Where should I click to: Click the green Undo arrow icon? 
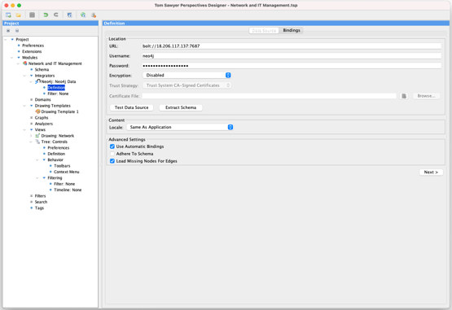pyautogui.click(x=46, y=15)
